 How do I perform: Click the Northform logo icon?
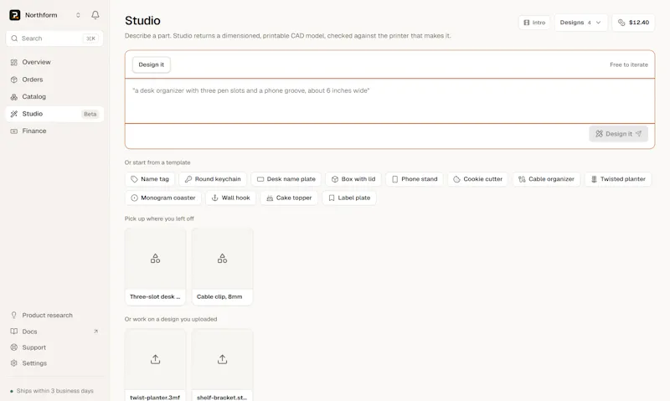(x=15, y=15)
